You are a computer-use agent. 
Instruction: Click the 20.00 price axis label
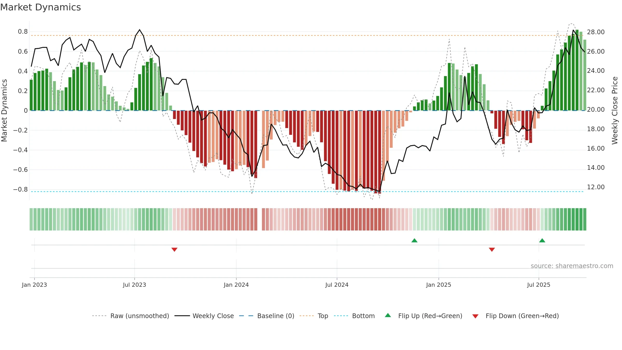596,110
